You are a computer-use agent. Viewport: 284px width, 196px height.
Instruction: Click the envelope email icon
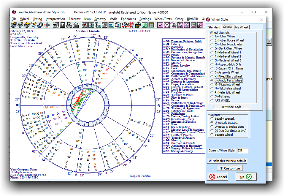pyautogui.click(x=75, y=25)
